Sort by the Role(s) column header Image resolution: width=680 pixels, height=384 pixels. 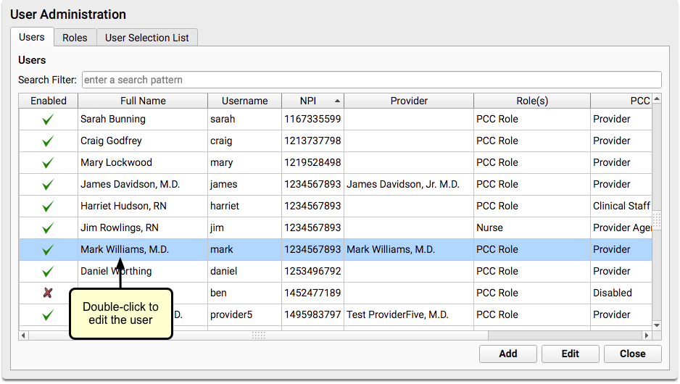pyautogui.click(x=531, y=101)
